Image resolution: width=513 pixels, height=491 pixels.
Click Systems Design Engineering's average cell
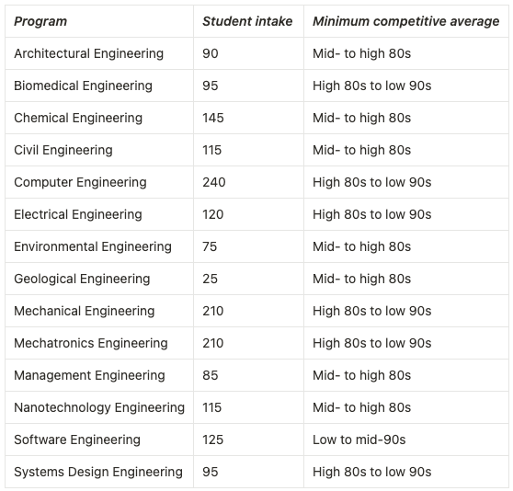click(x=406, y=472)
